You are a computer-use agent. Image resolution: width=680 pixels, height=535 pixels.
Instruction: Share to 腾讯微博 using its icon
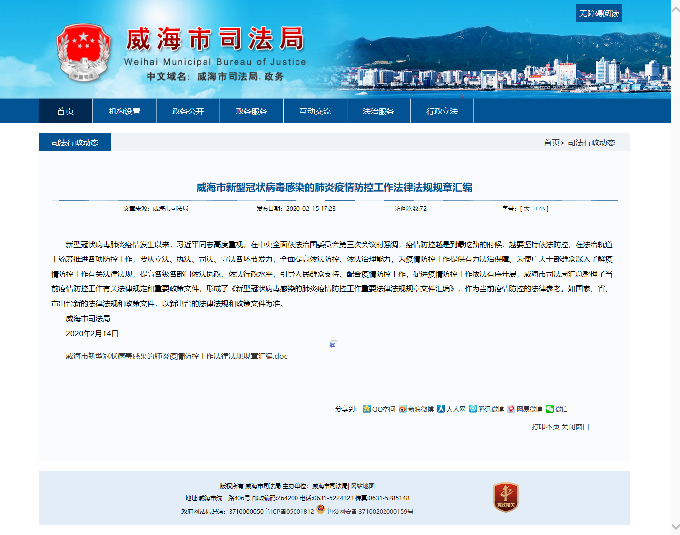coord(473,409)
